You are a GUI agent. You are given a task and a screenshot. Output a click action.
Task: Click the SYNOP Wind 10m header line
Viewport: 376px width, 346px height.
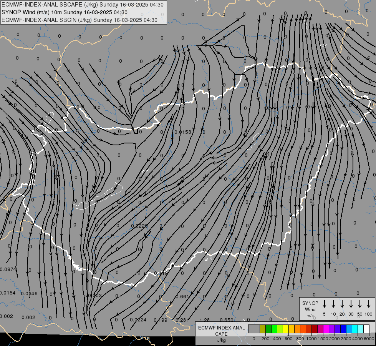(65, 12)
